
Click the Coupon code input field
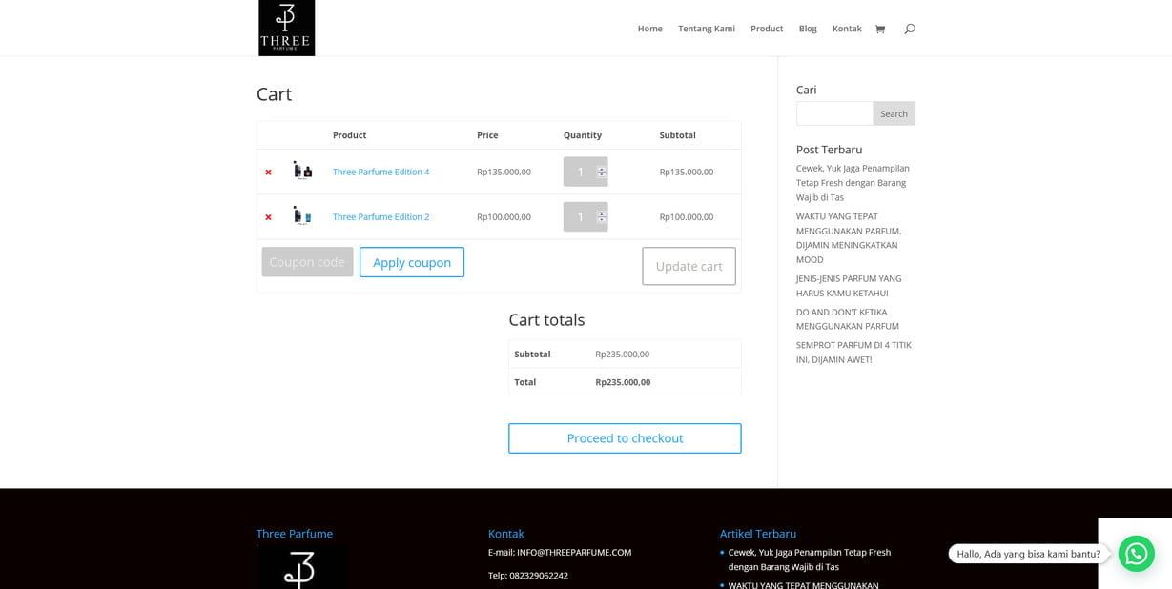tap(307, 262)
